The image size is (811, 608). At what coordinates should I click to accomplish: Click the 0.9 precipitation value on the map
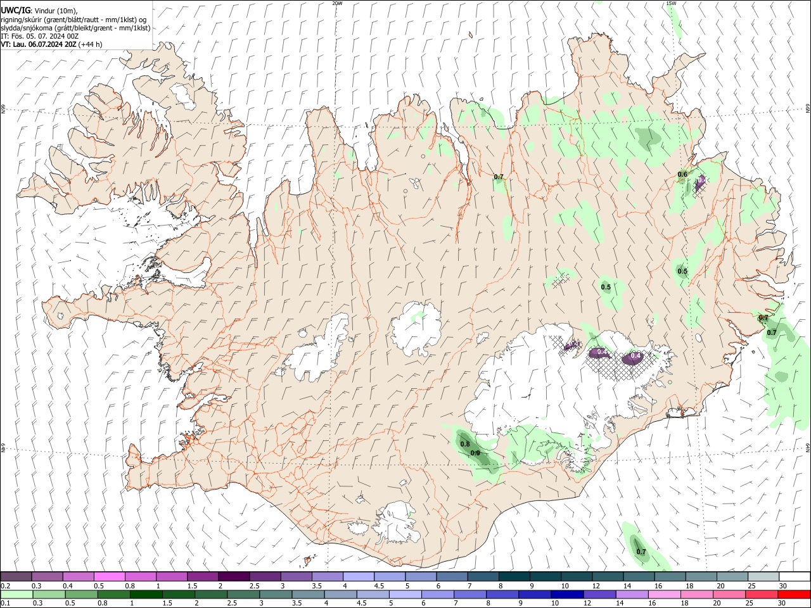point(475,453)
